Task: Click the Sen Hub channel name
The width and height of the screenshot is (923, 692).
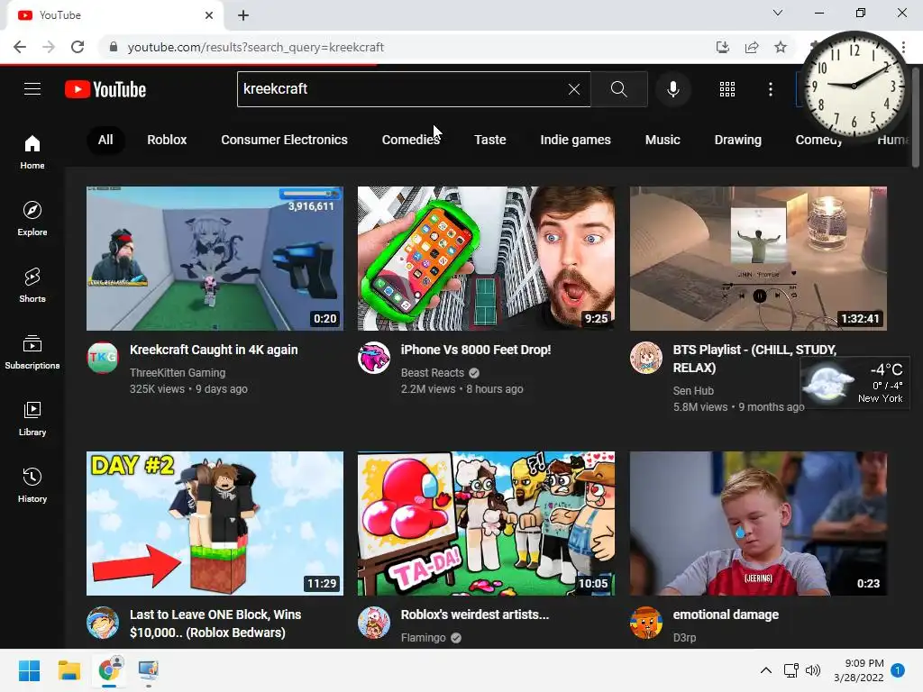Action: click(693, 391)
